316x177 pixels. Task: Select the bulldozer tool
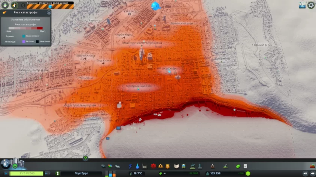[x=312, y=166]
